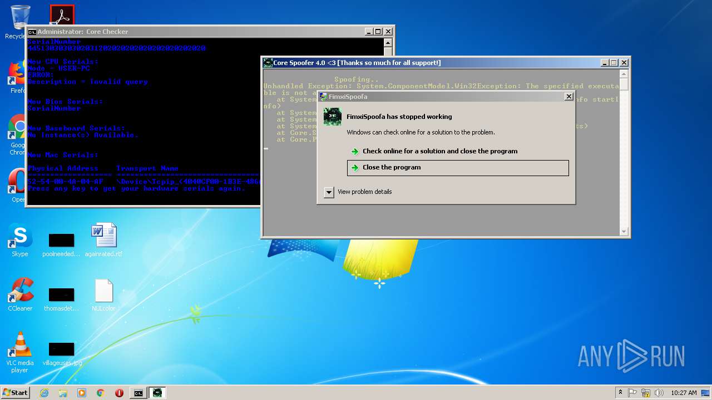
Task: Open the Core Checker window system menu icon
Action: click(32, 32)
